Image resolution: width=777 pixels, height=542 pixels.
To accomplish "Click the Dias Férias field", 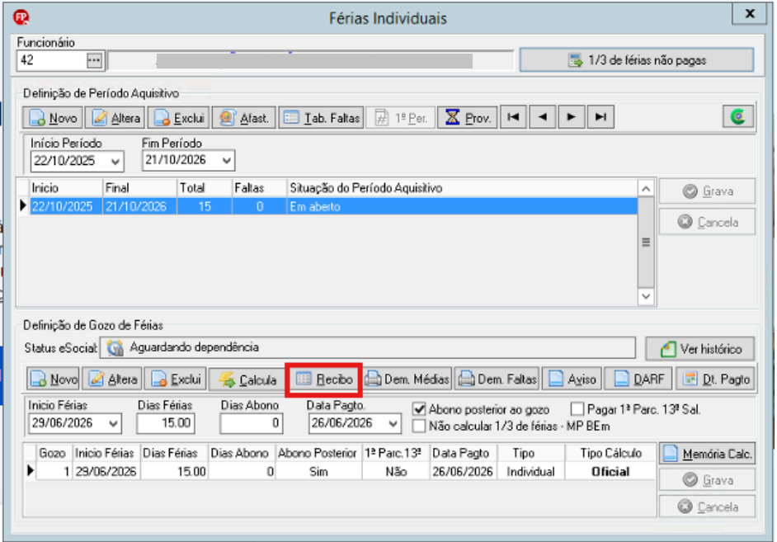I will 166,423.
